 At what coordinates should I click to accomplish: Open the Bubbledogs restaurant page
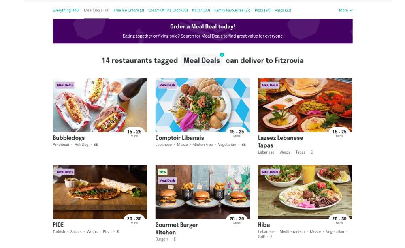coord(68,138)
